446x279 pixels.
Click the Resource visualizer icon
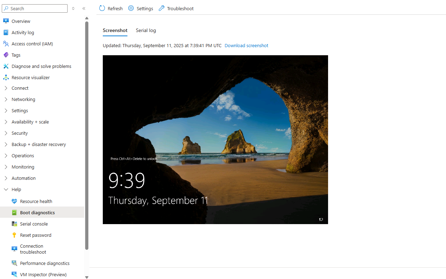point(6,77)
